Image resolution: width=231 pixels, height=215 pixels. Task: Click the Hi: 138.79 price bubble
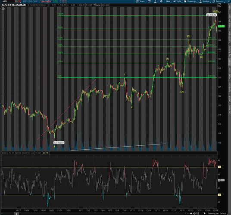(212, 15)
